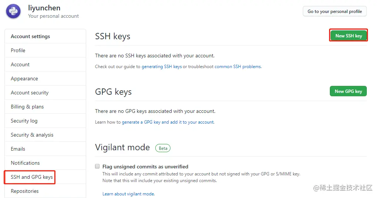The width and height of the screenshot is (379, 198).
Task: Navigate to Billing & plans
Action: 27,107
